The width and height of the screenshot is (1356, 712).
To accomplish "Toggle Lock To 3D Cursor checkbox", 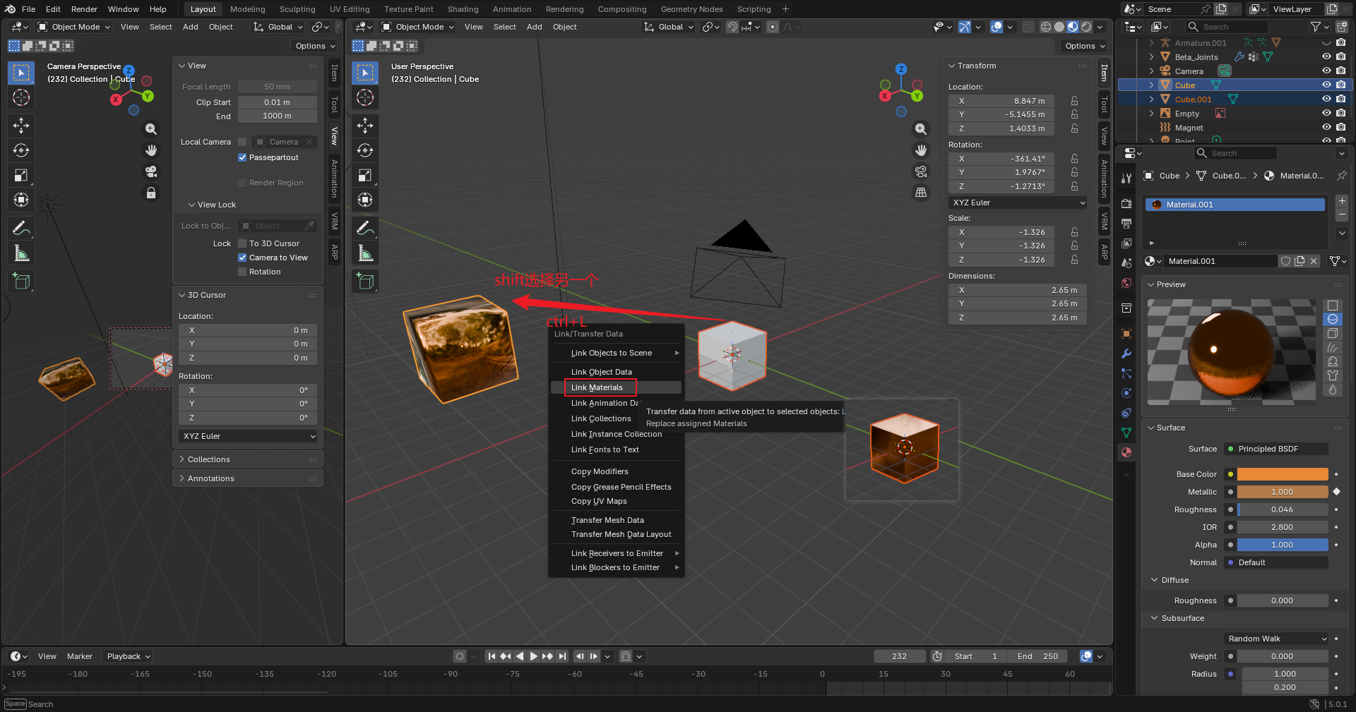I will (242, 243).
